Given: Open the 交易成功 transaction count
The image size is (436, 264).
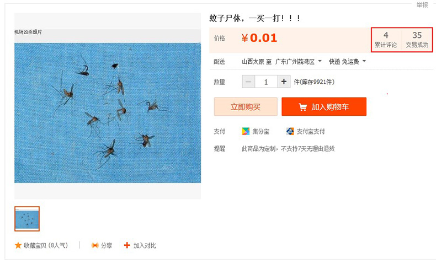Looking at the screenshot, I should (417, 40).
